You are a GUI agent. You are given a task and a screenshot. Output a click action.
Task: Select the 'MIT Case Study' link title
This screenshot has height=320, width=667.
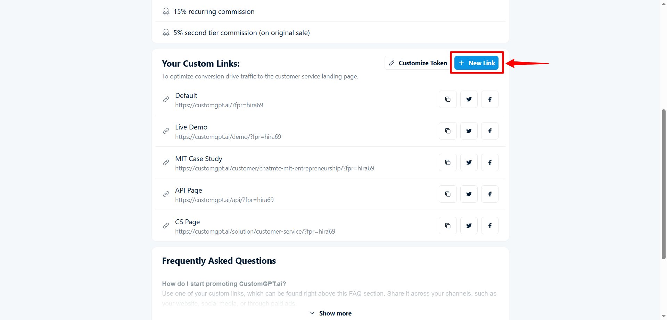(x=199, y=159)
